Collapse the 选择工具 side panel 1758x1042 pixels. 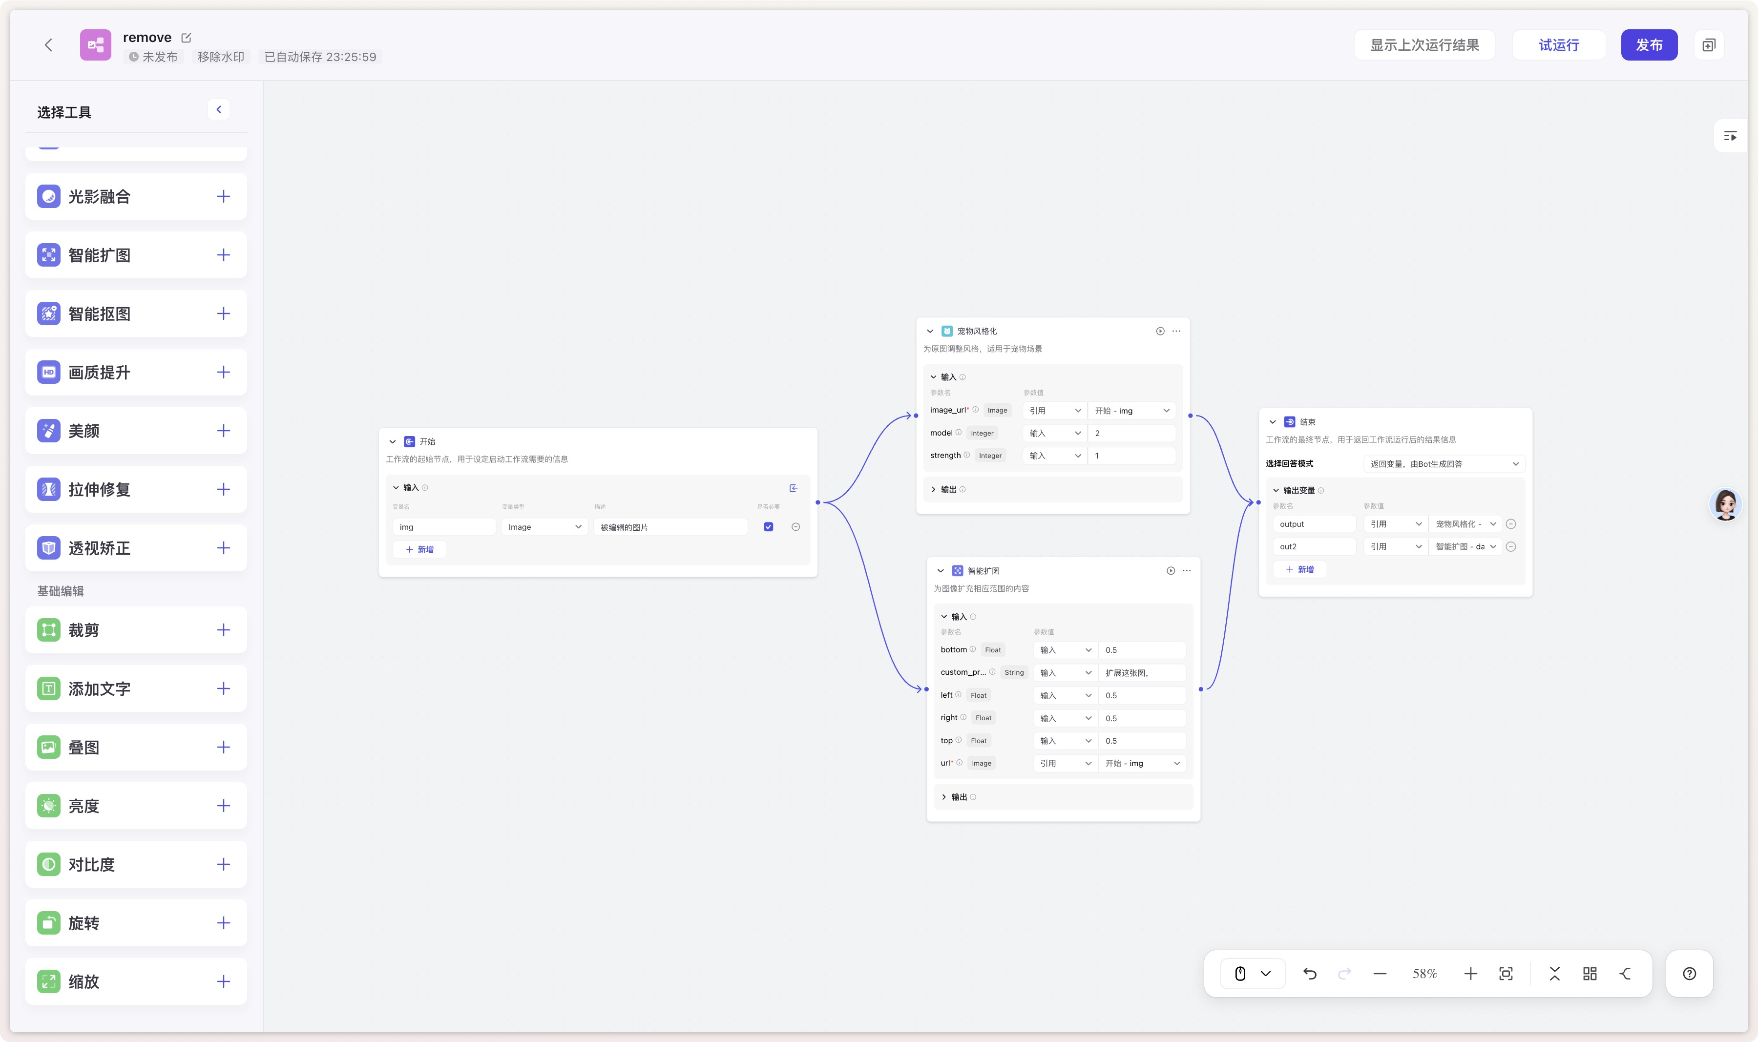click(x=218, y=109)
